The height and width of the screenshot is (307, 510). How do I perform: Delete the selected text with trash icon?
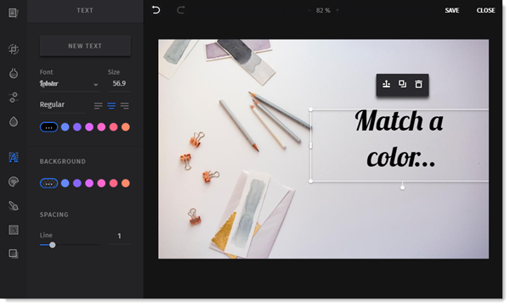pos(418,84)
